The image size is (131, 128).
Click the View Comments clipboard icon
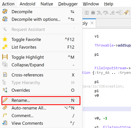(x=5, y=123)
